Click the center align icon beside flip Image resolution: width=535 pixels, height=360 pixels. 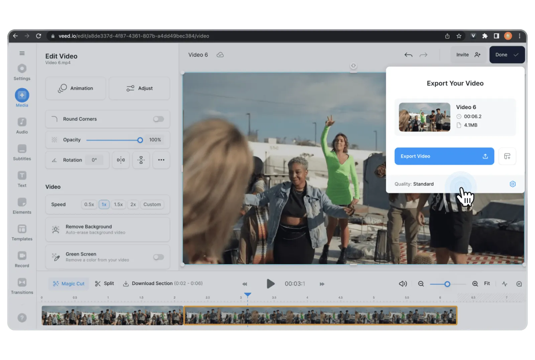point(141,160)
